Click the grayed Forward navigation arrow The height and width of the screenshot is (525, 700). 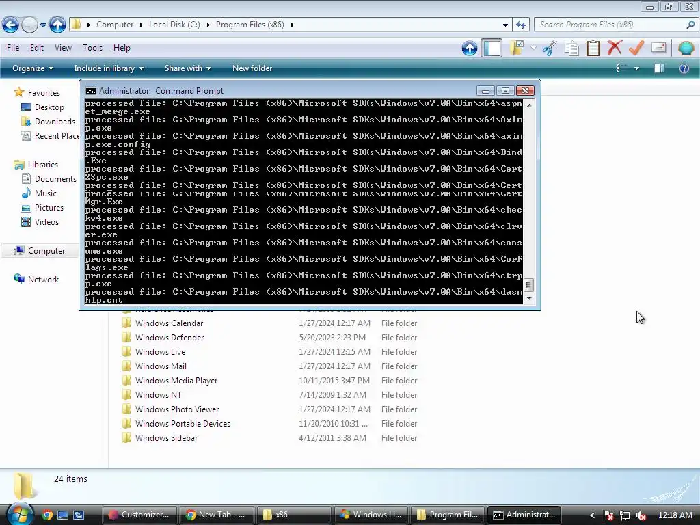(29, 25)
